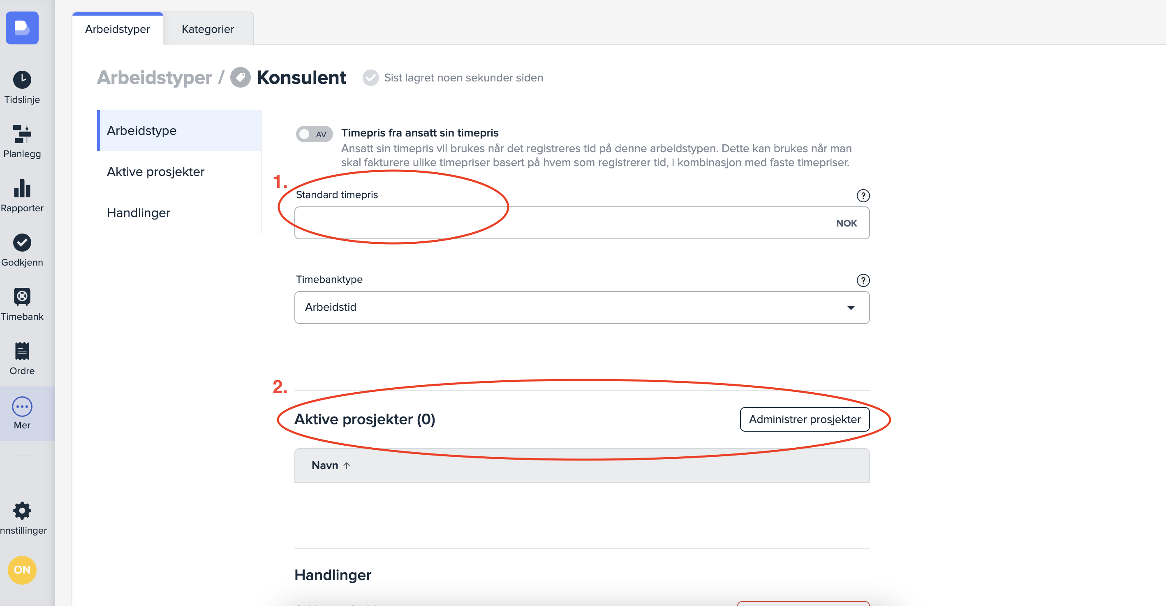Screen dimensions: 1166x606
Task: Open the Godkjenn checkmark icon
Action: tap(22, 243)
